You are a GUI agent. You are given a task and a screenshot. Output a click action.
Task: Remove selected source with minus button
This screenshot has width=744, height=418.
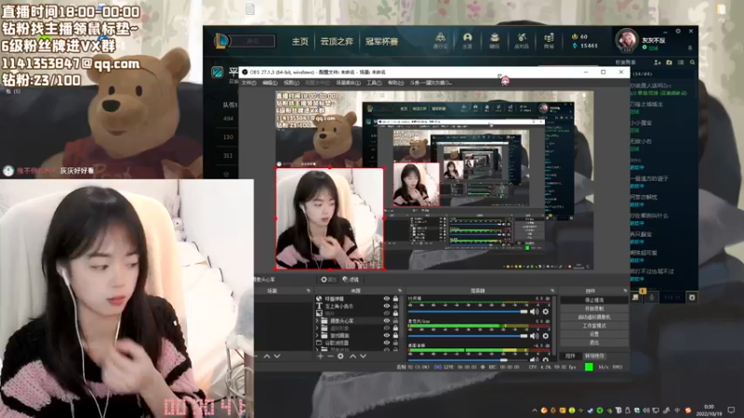pyautogui.click(x=330, y=356)
